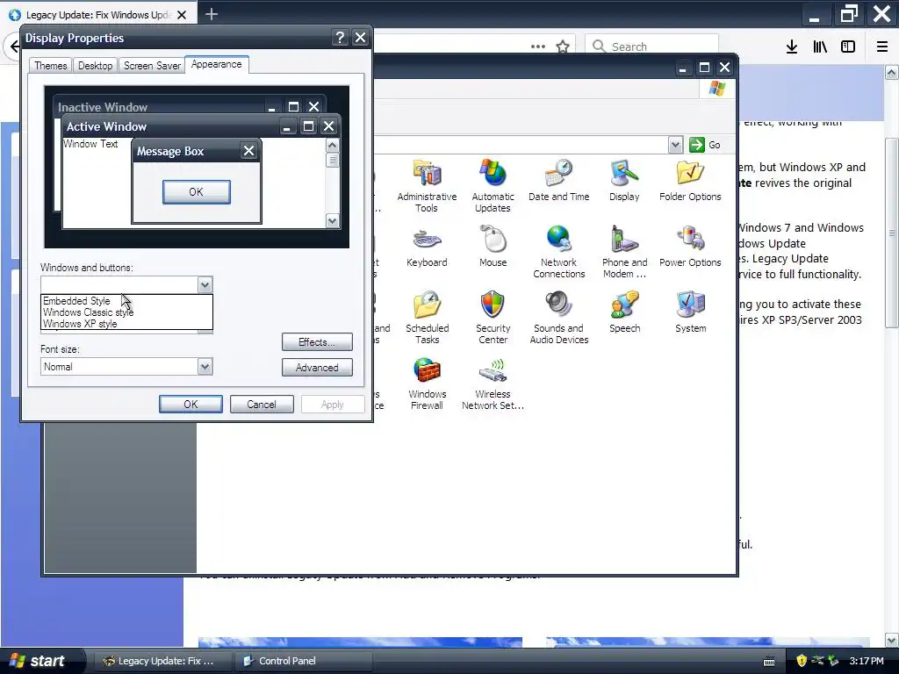This screenshot has width=899, height=674.
Task: Click the Go button in Control Panel
Action: tap(705, 145)
